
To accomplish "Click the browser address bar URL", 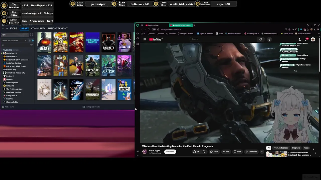I will 171,29.
